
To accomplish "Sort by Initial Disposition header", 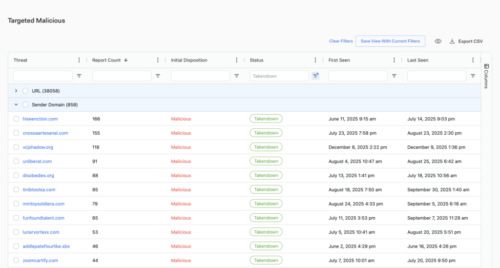I will pyautogui.click(x=189, y=60).
